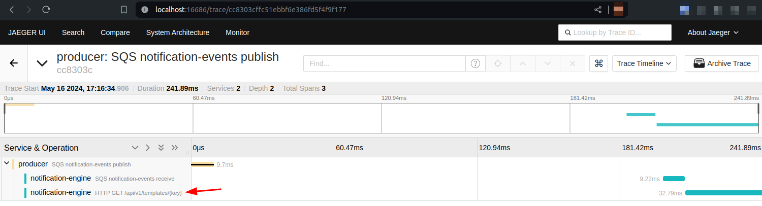Collapse the trace header details chevron

42,63
